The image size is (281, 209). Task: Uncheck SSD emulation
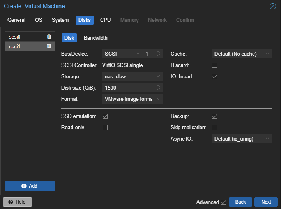(x=105, y=116)
